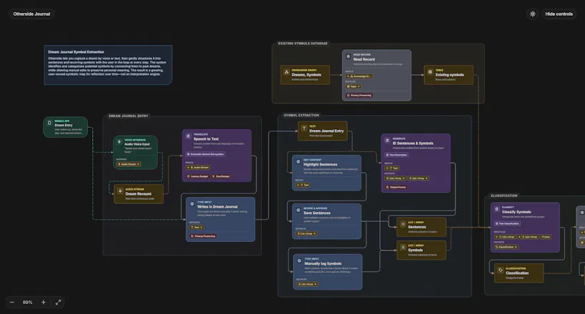
Task: Click the Cost Budget tag
Action: coord(221,176)
